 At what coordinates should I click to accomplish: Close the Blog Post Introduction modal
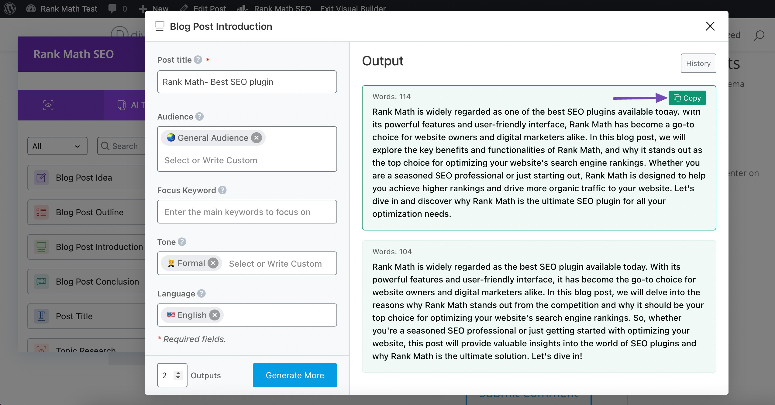(x=710, y=26)
